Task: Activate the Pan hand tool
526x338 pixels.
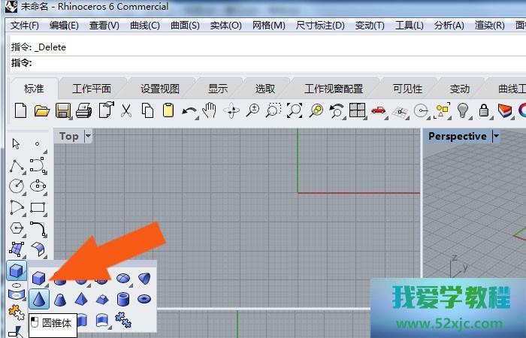Action: tap(210, 110)
